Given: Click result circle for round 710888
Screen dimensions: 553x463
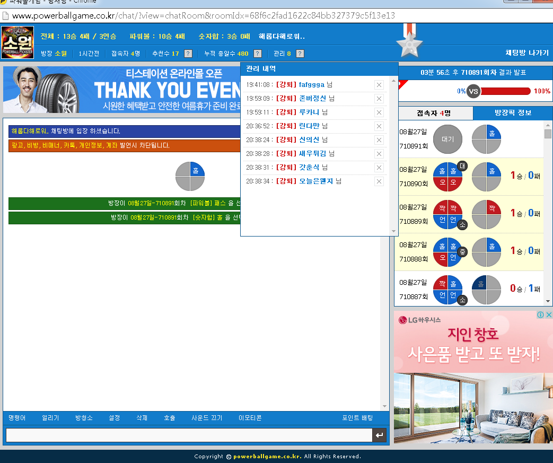Looking at the screenshot, I should click(447, 252).
